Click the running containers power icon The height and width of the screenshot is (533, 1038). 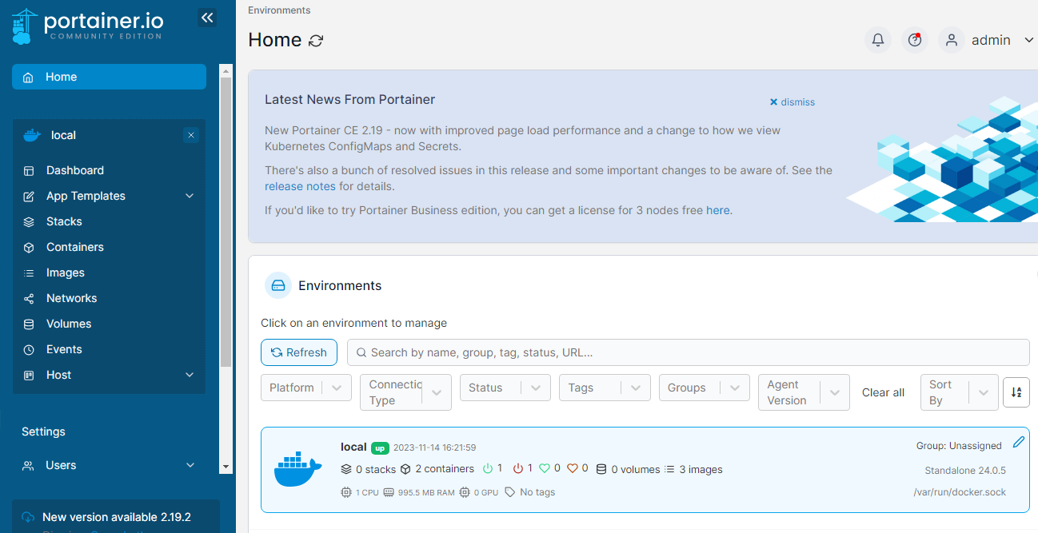tap(489, 468)
